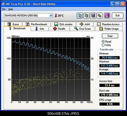Image resolution: width=127 pixels, height=116 pixels.
Task: Click the thermometer temperature icon
Action: pyautogui.click(x=56, y=15)
